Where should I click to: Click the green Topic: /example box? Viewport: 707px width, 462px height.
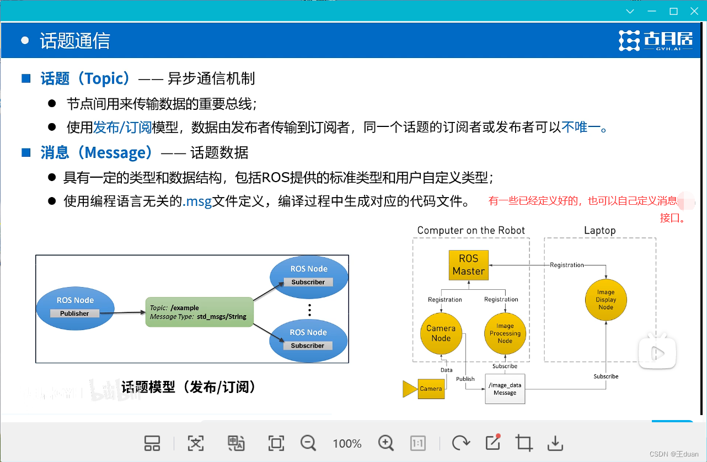pos(199,312)
